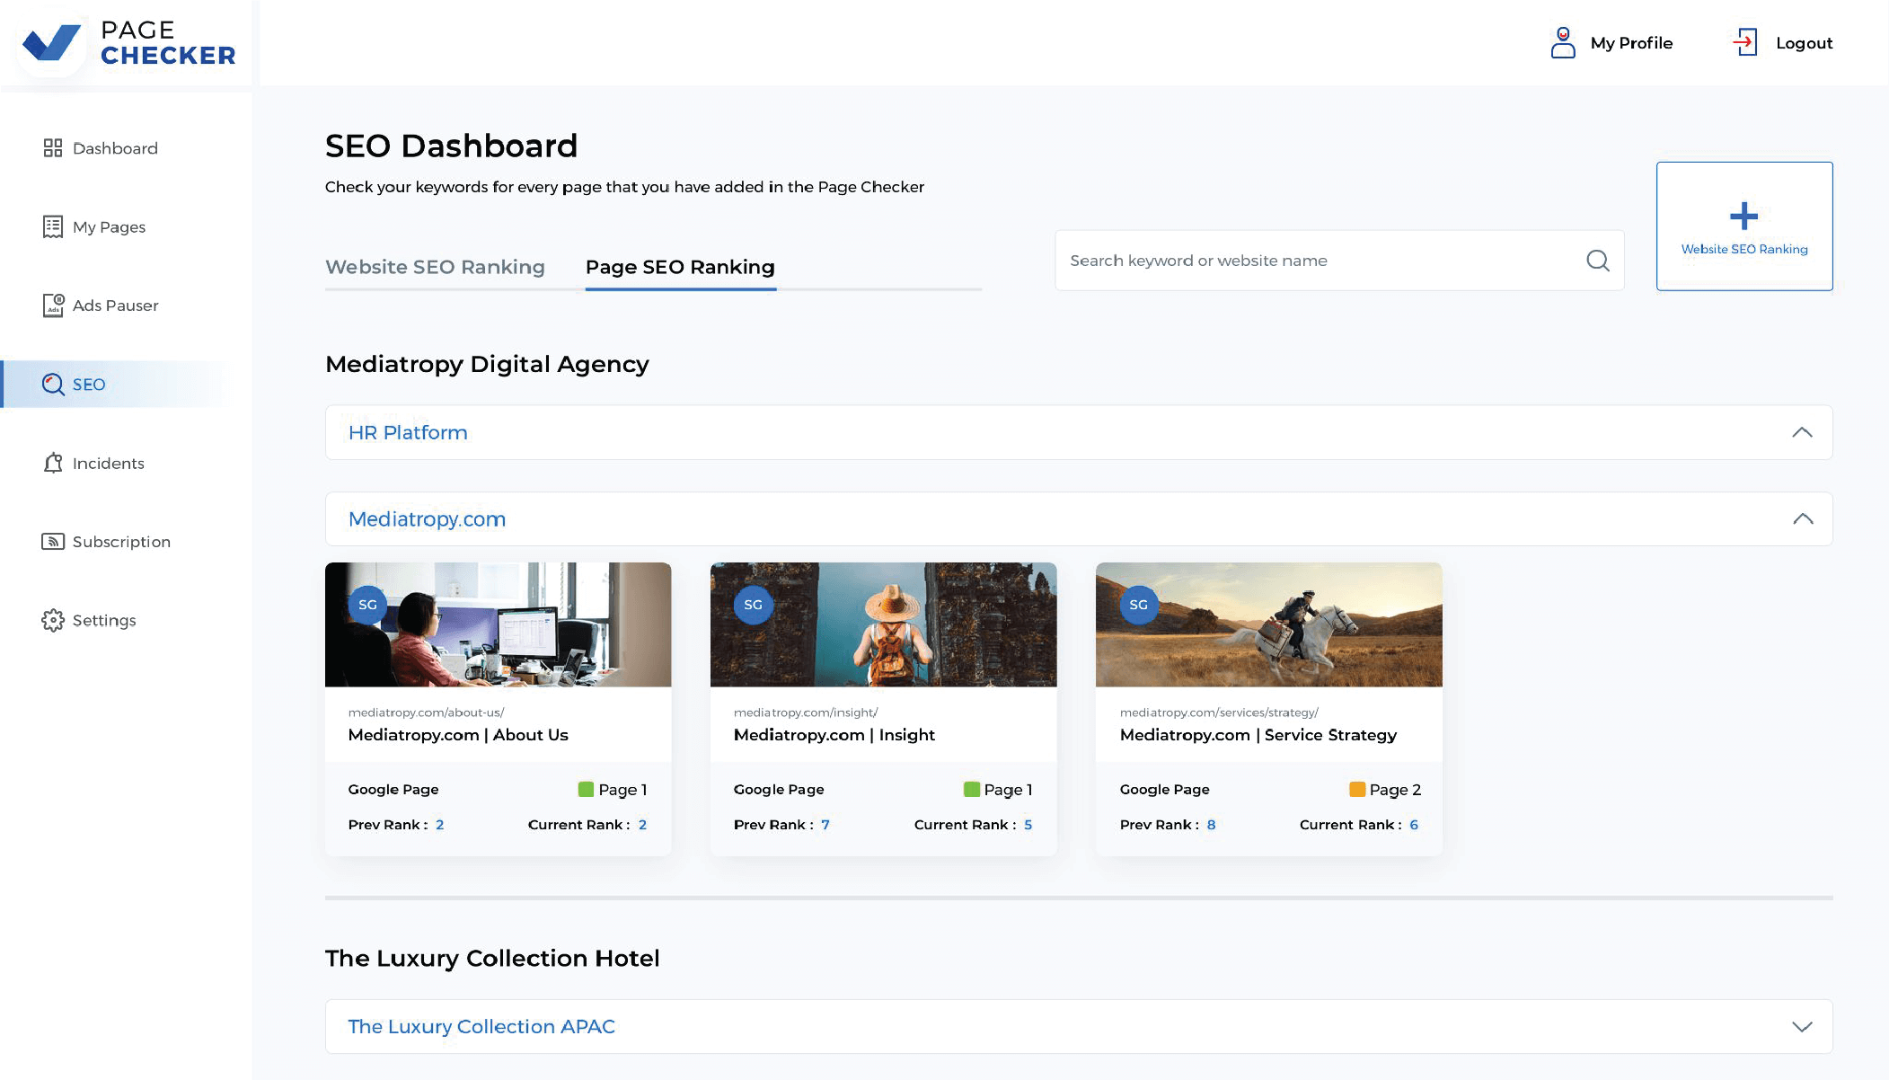This screenshot has width=1889, height=1080.
Task: Open Dashboard in the sidebar
Action: point(115,148)
